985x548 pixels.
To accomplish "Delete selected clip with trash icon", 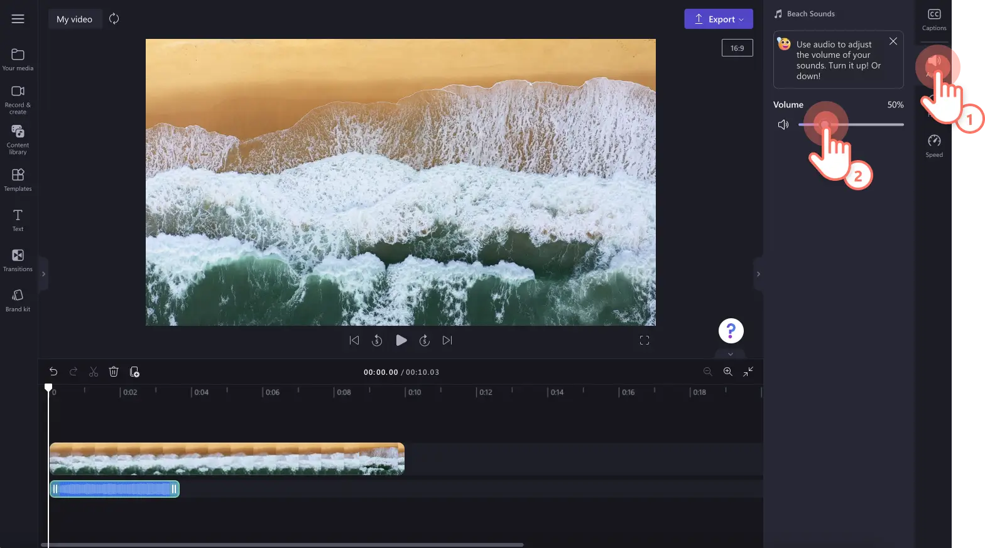I will point(114,372).
